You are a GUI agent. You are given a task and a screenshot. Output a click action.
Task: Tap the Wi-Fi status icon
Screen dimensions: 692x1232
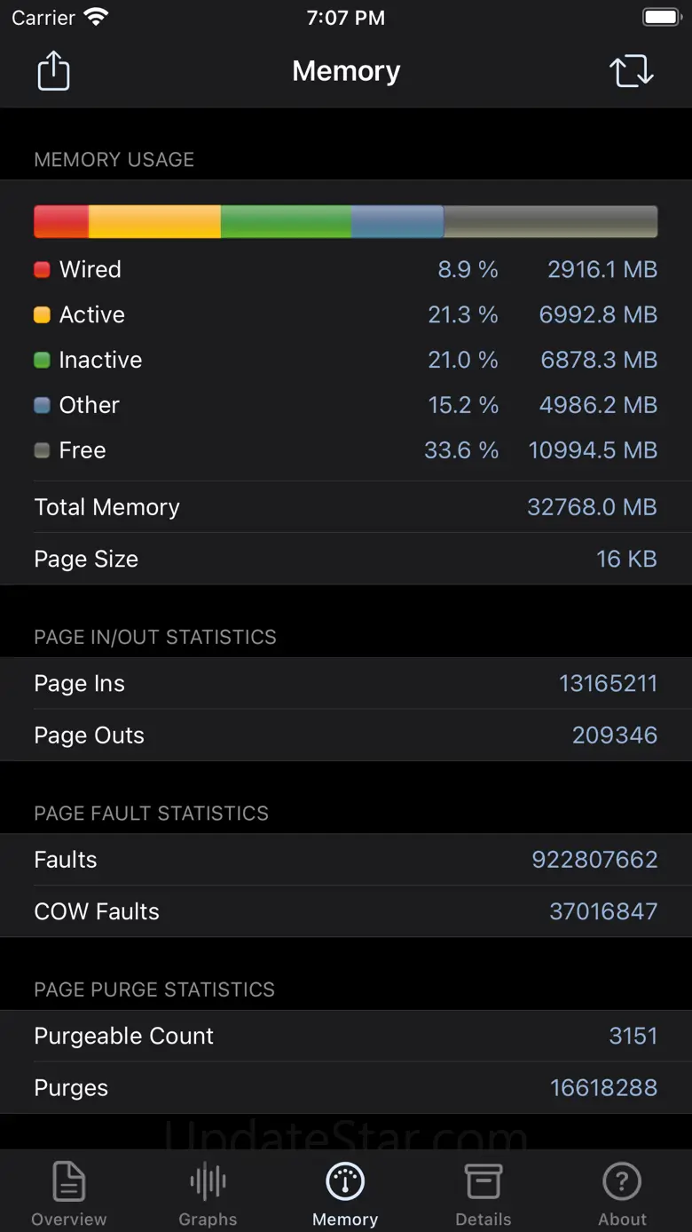(x=95, y=18)
